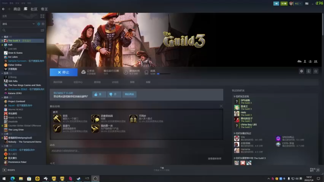Collapse the 三月 games group
Screen dimensions: 324x182
[2, 134]
